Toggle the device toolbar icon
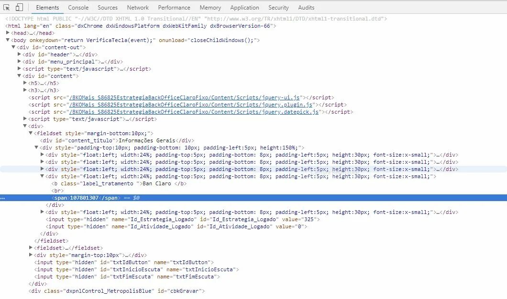This screenshot has height=299, width=507. [x=20, y=7]
